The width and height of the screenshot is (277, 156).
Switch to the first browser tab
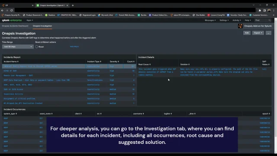17,5
